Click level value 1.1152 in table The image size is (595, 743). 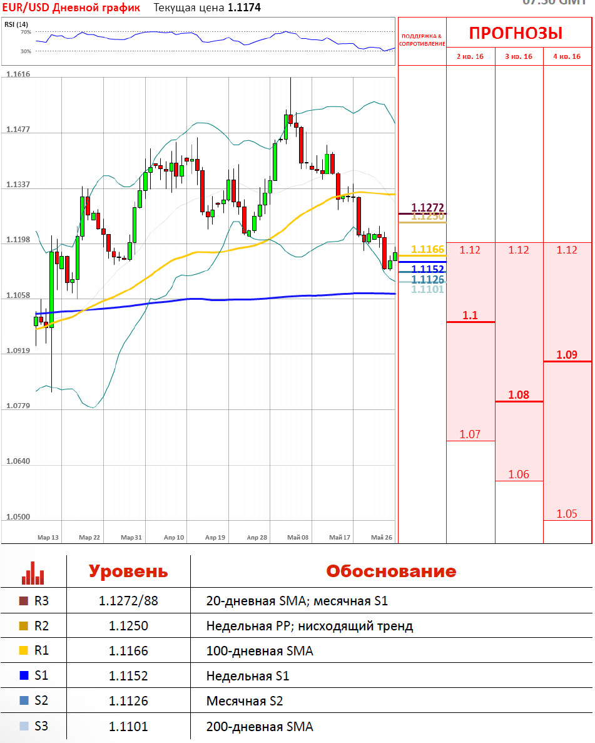[128, 676]
